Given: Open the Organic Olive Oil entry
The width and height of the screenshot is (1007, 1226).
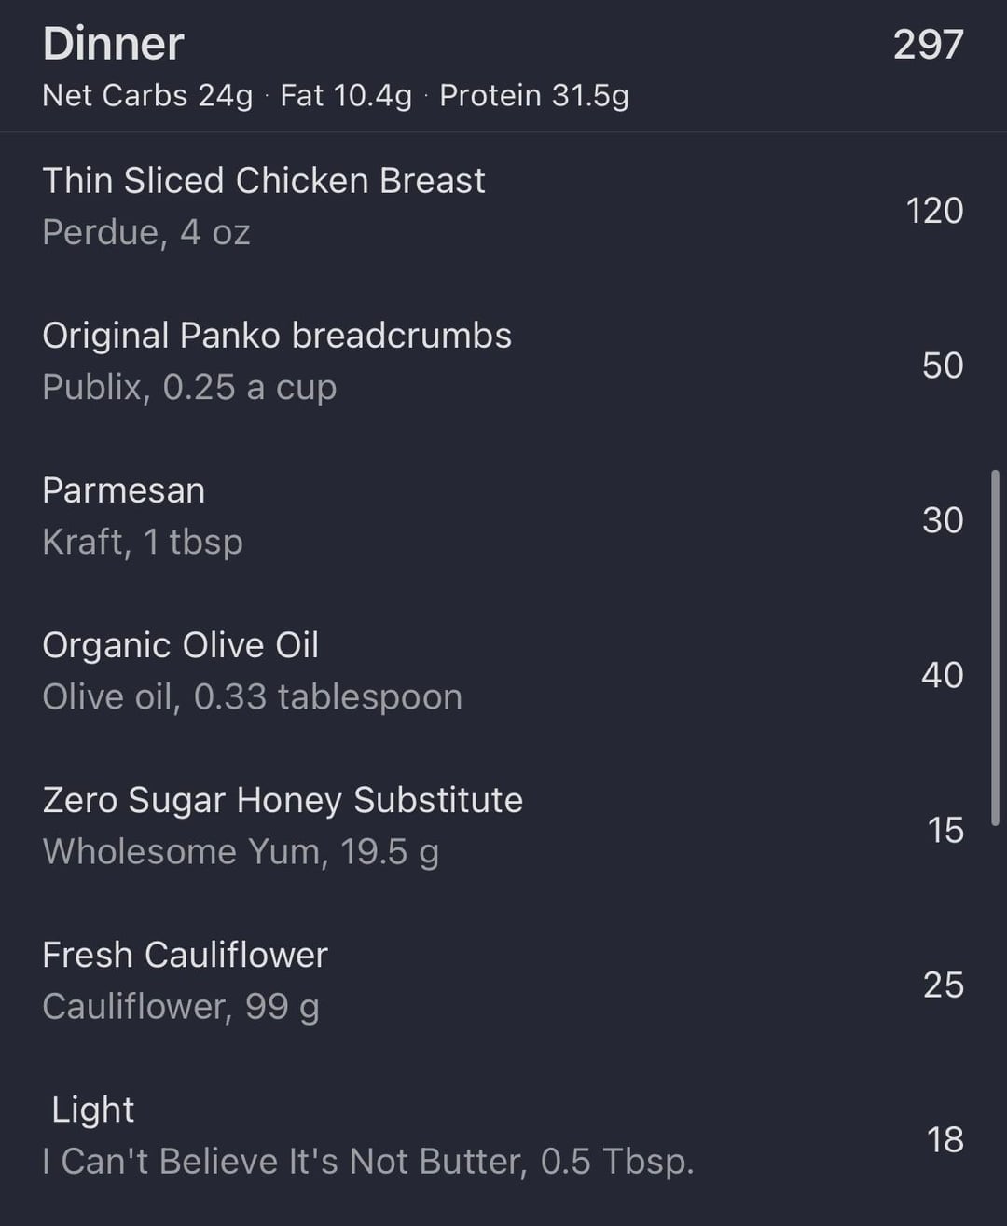Looking at the screenshot, I should (x=180, y=645).
